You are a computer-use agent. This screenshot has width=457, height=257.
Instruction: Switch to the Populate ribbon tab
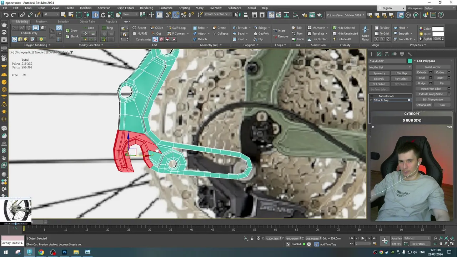[111, 21]
